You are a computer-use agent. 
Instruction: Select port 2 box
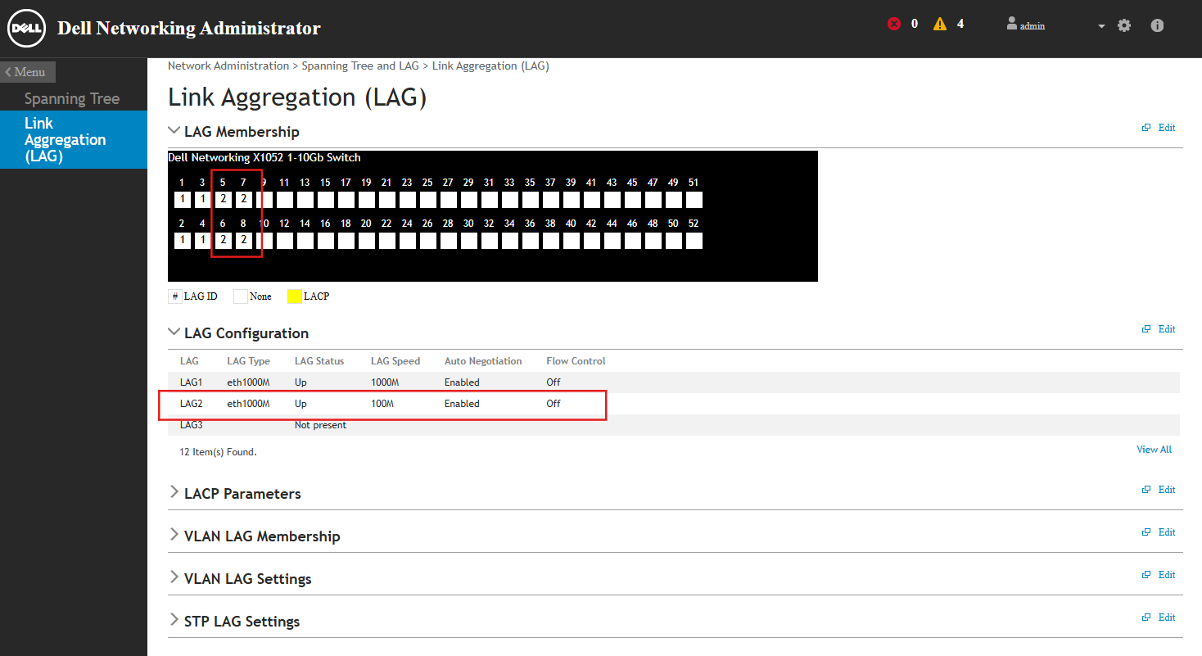(x=182, y=240)
